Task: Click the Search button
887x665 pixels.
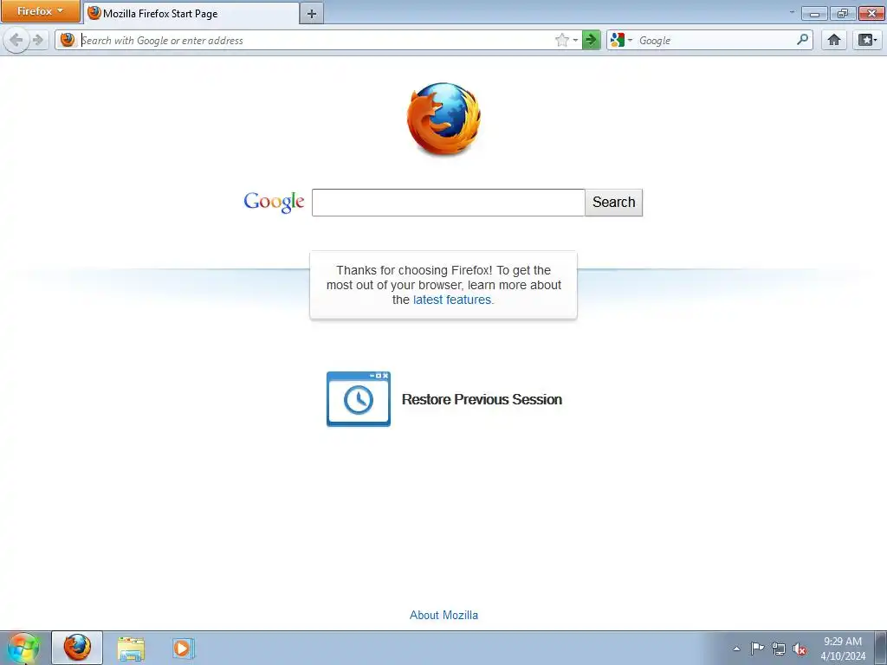Action: 614,203
